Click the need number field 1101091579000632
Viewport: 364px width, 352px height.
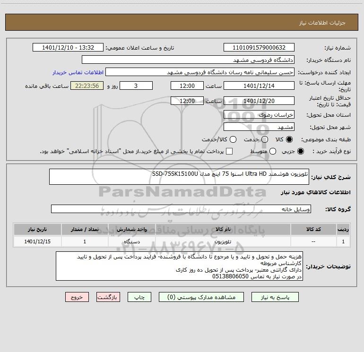[259, 47]
